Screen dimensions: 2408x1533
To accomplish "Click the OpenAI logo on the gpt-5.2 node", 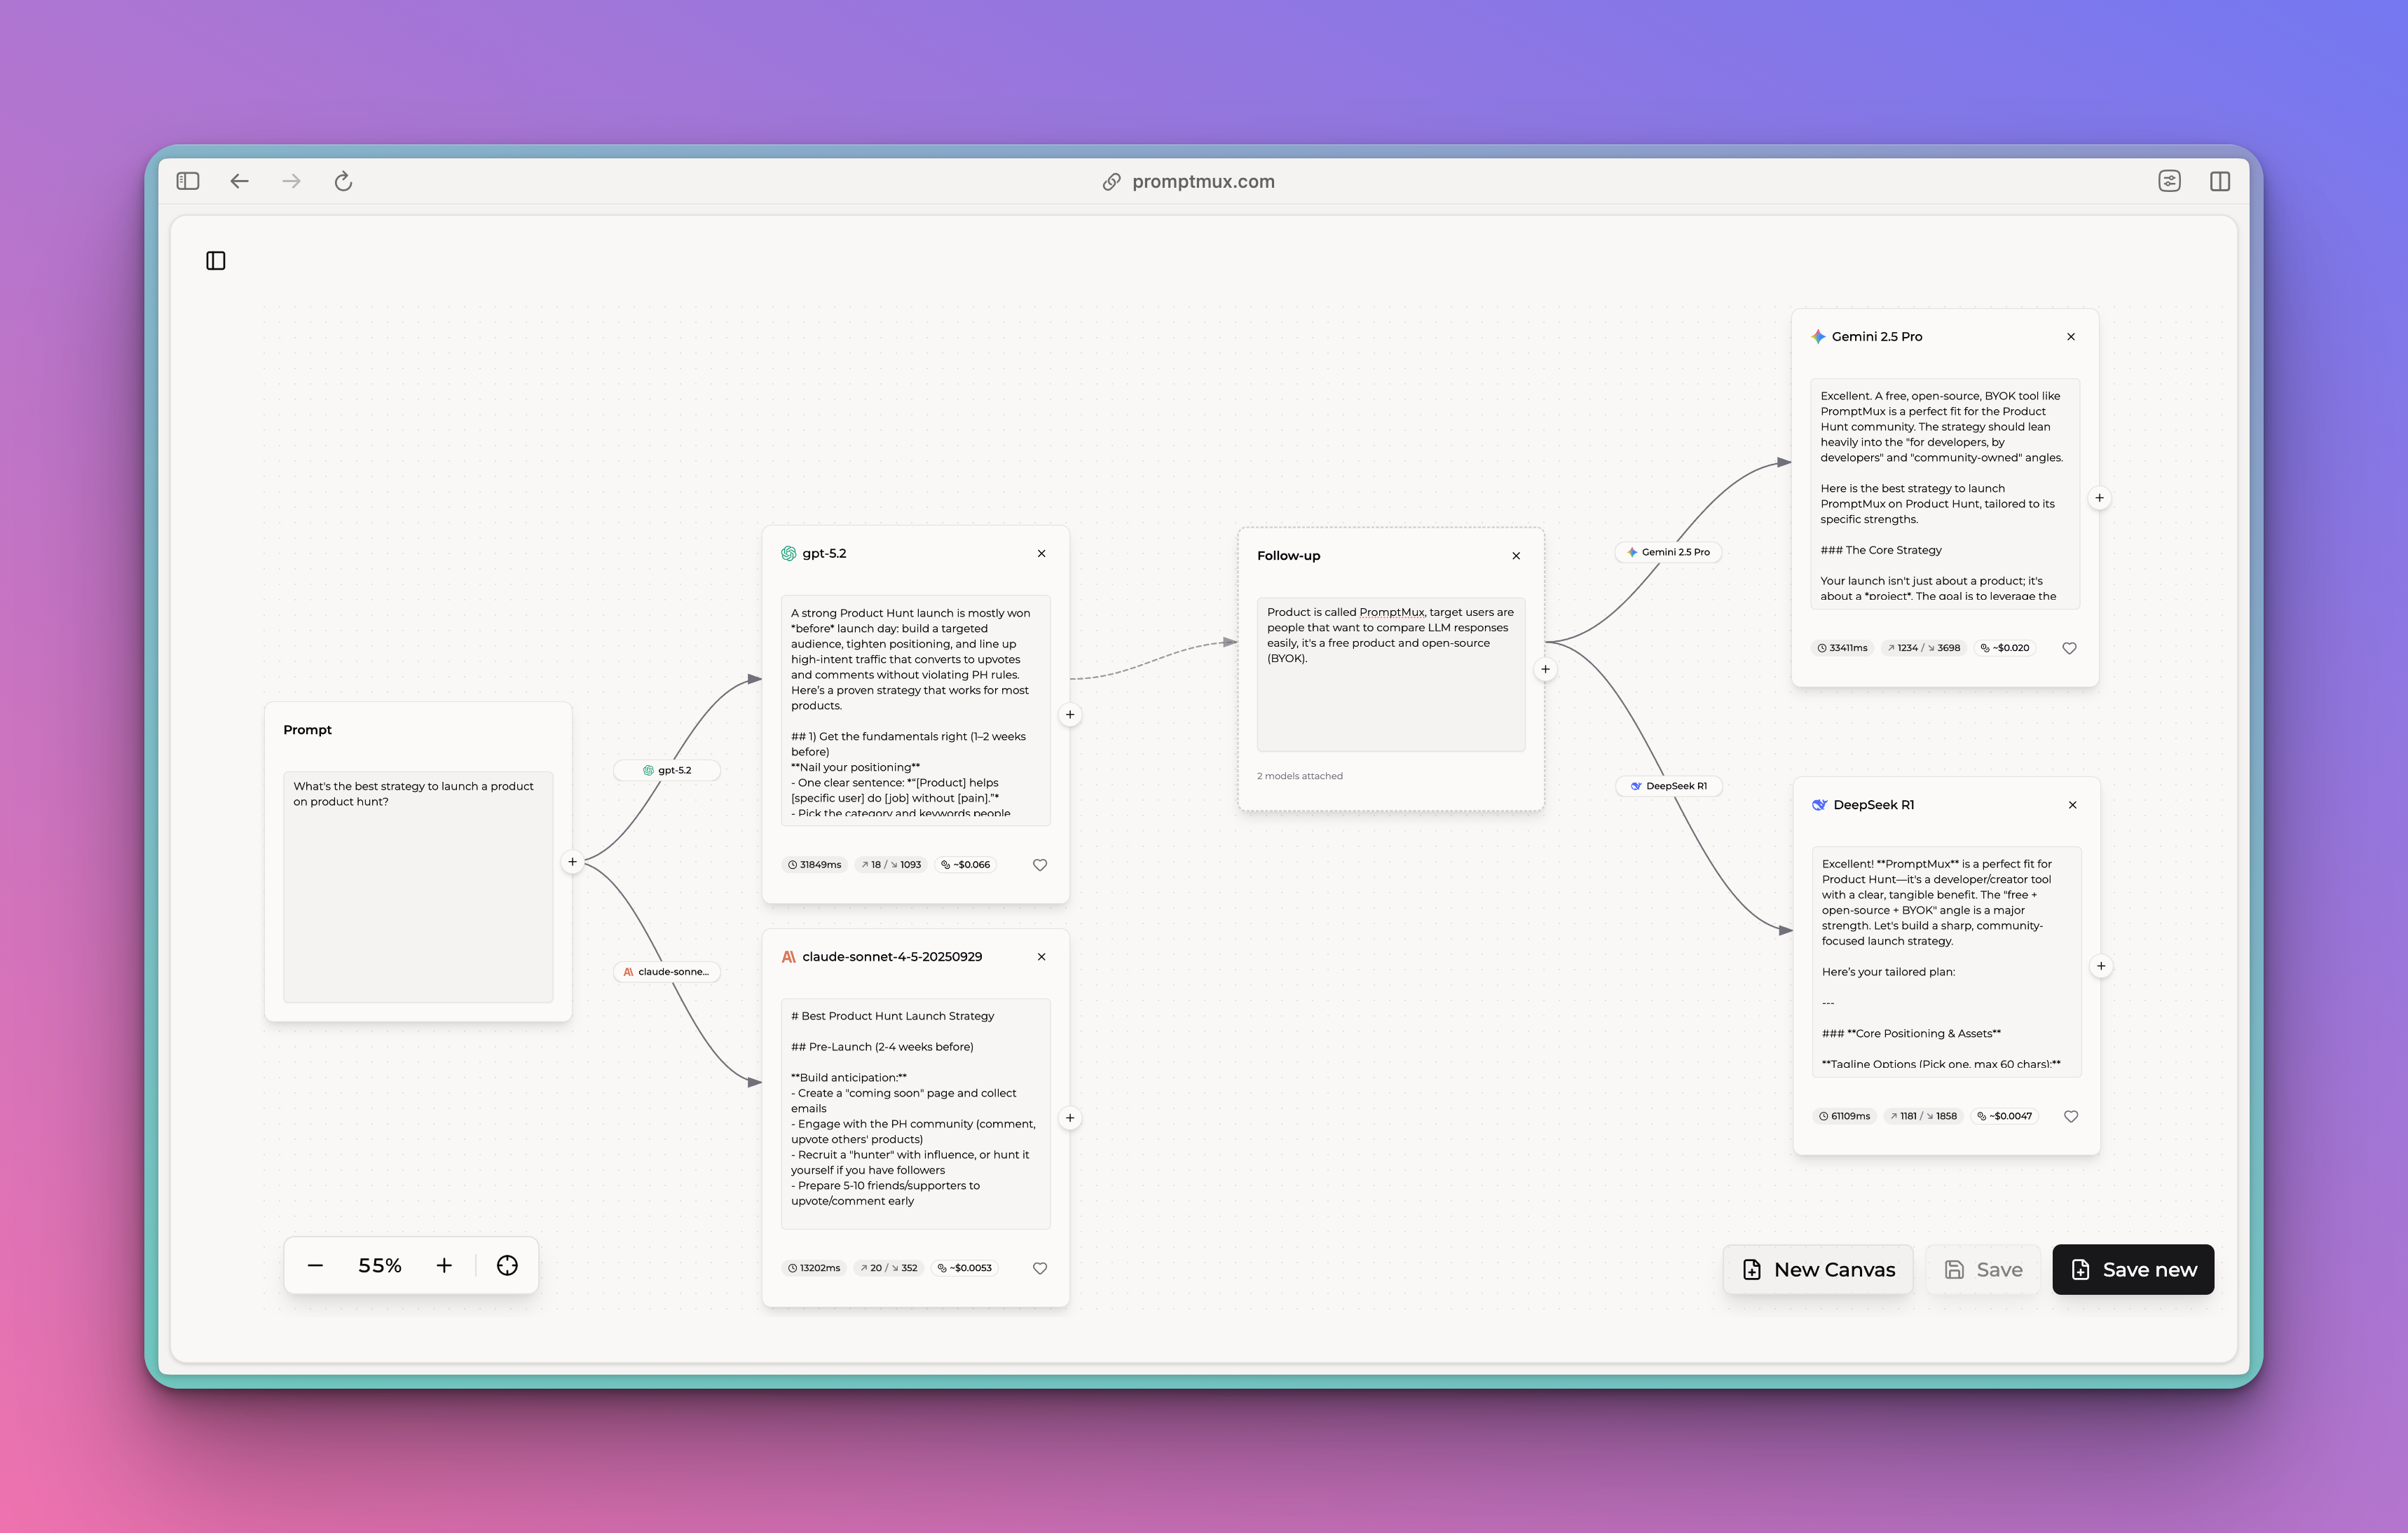I will point(790,552).
